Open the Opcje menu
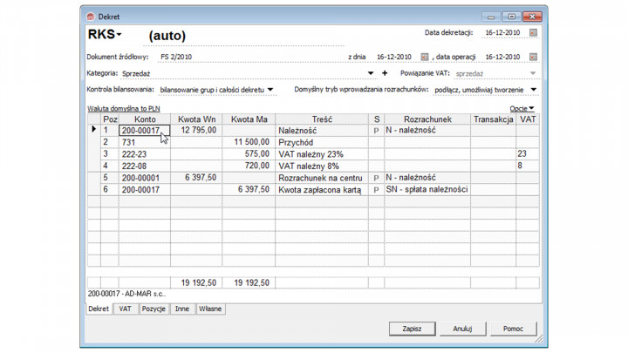This screenshot has width=628, height=353. [x=522, y=109]
